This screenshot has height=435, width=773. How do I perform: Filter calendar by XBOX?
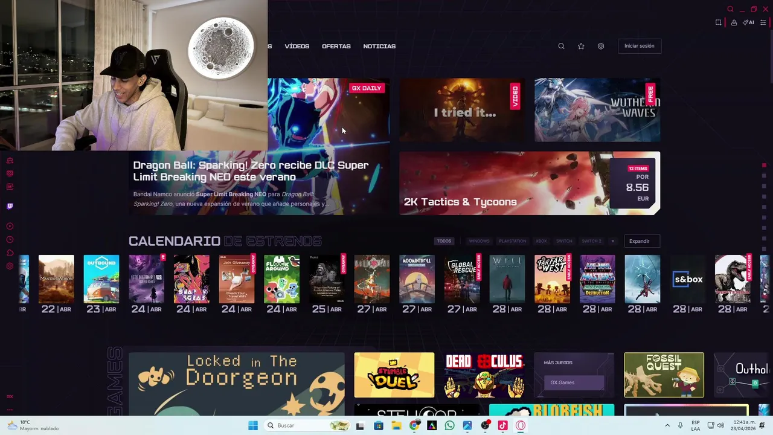(541, 241)
